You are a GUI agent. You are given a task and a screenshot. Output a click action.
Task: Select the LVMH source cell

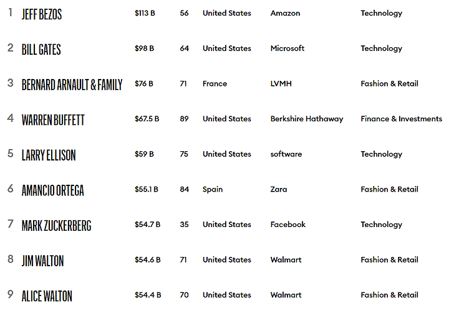pyautogui.click(x=281, y=84)
